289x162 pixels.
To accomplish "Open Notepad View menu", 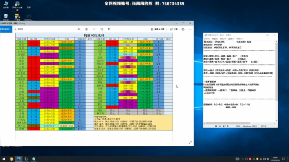I will (x=231, y=38).
